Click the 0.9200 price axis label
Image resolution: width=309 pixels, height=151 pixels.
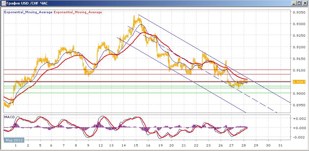coord(299,47)
